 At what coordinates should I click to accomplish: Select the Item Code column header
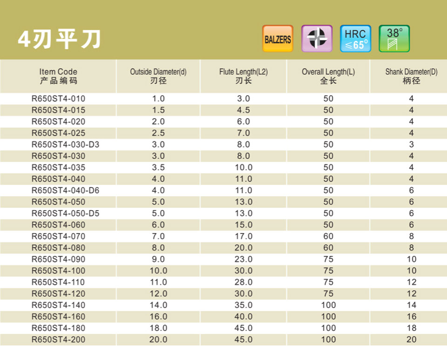58,76
